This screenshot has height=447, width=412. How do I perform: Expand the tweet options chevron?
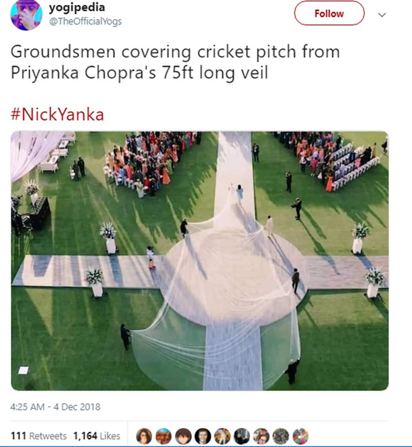(382, 15)
